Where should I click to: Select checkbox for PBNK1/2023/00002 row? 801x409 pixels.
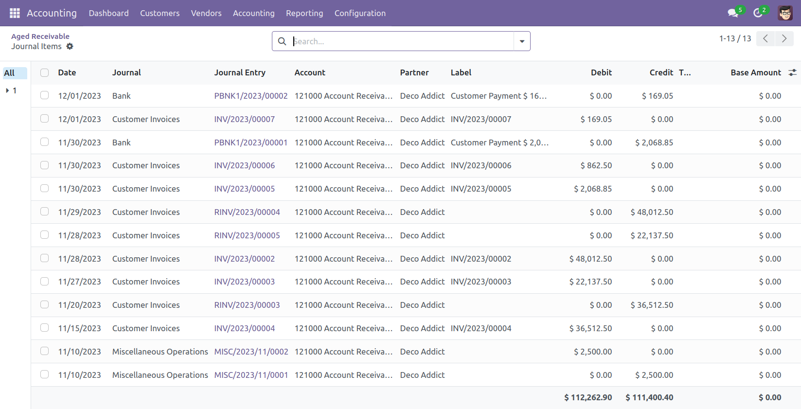tap(45, 95)
